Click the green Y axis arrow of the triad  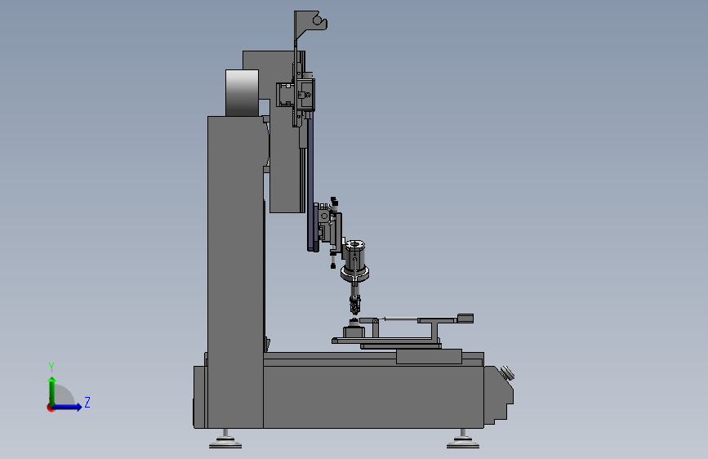click(52, 391)
